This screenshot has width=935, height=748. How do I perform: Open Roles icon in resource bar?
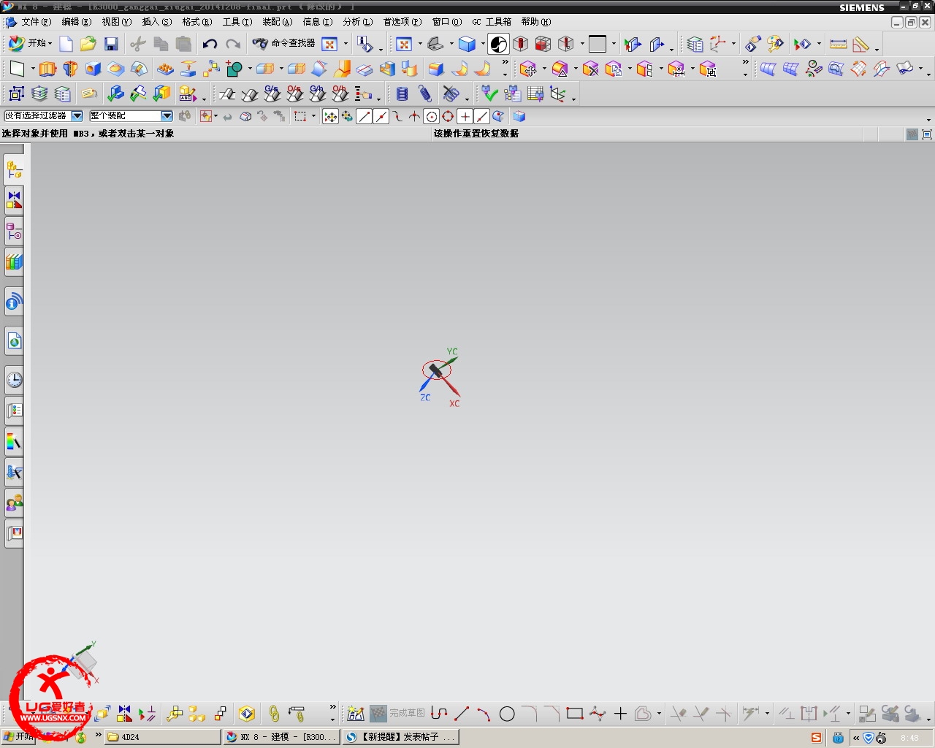click(14, 503)
